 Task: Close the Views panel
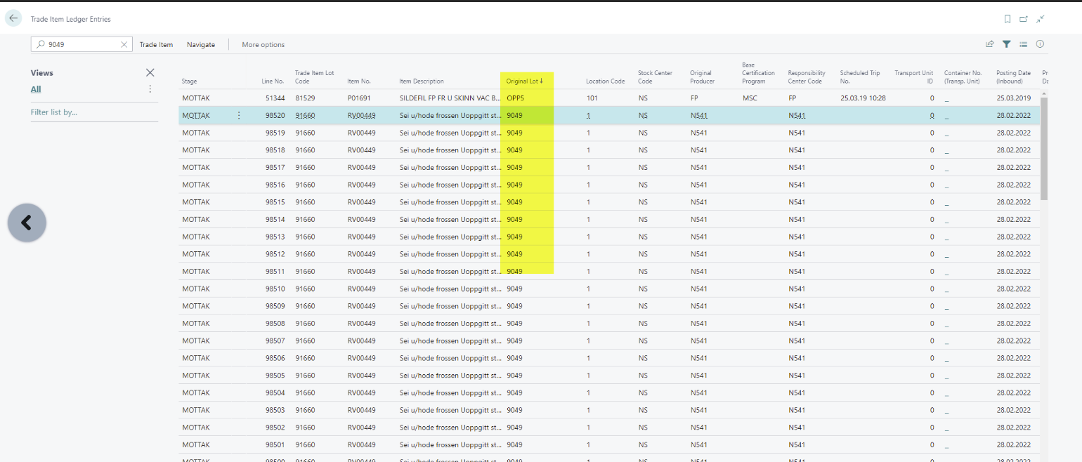pyautogui.click(x=150, y=72)
